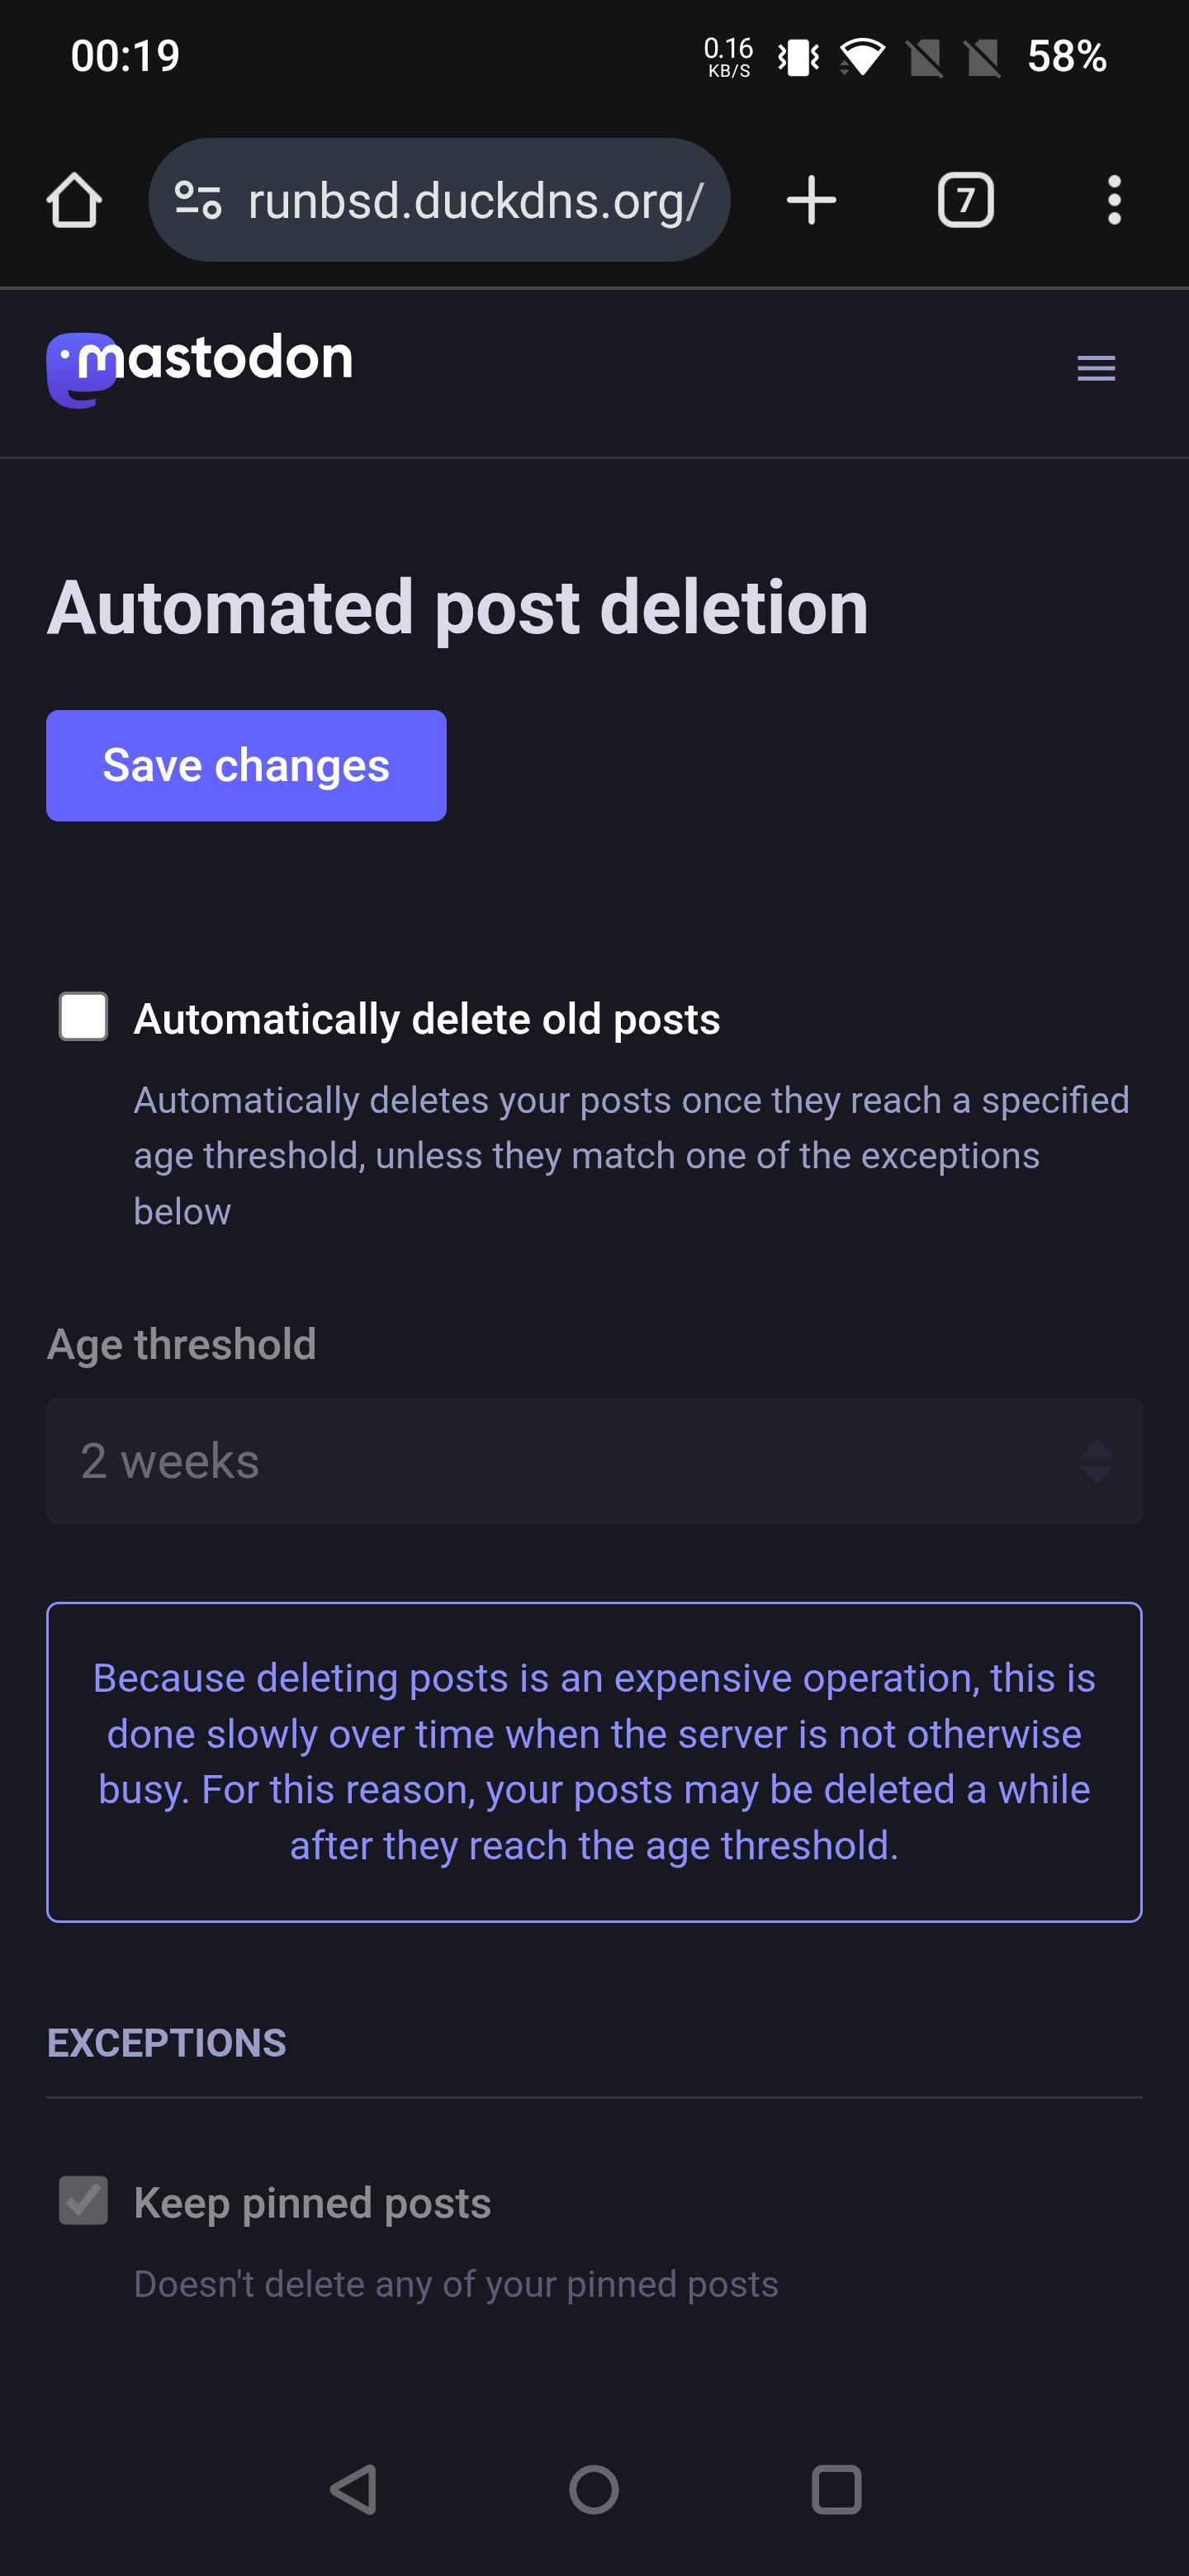
Task: Tap the runbsd.duckdns.org address bar
Action: tap(475, 201)
